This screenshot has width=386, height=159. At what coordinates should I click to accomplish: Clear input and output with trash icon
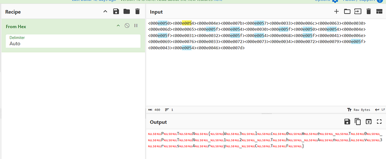(x=368, y=11)
